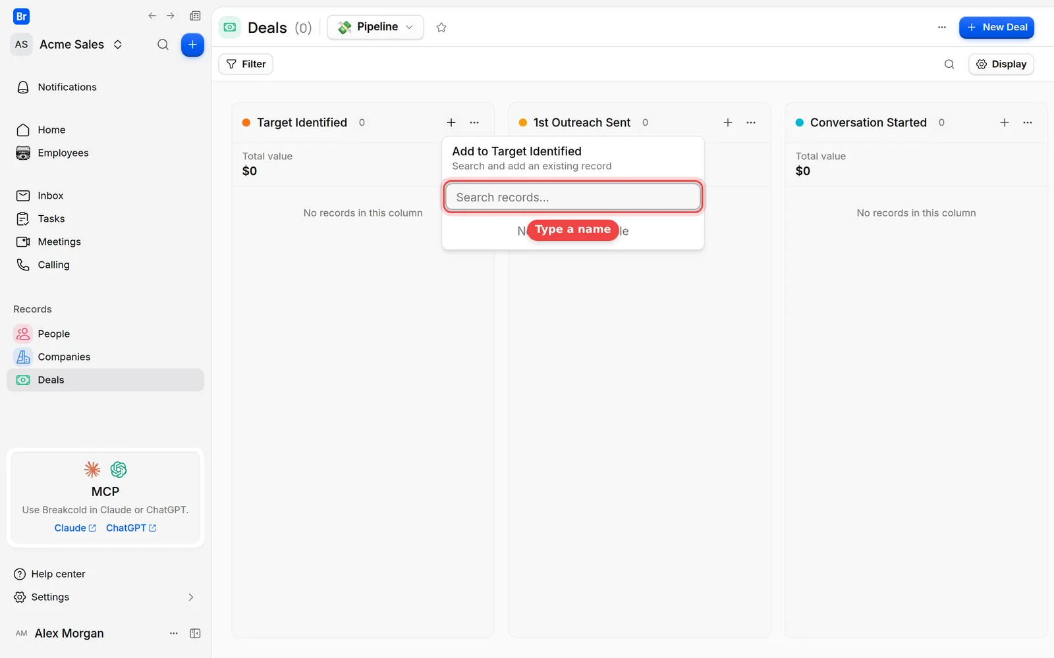Go forward with the right arrow
This screenshot has width=1054, height=658.
click(x=171, y=16)
